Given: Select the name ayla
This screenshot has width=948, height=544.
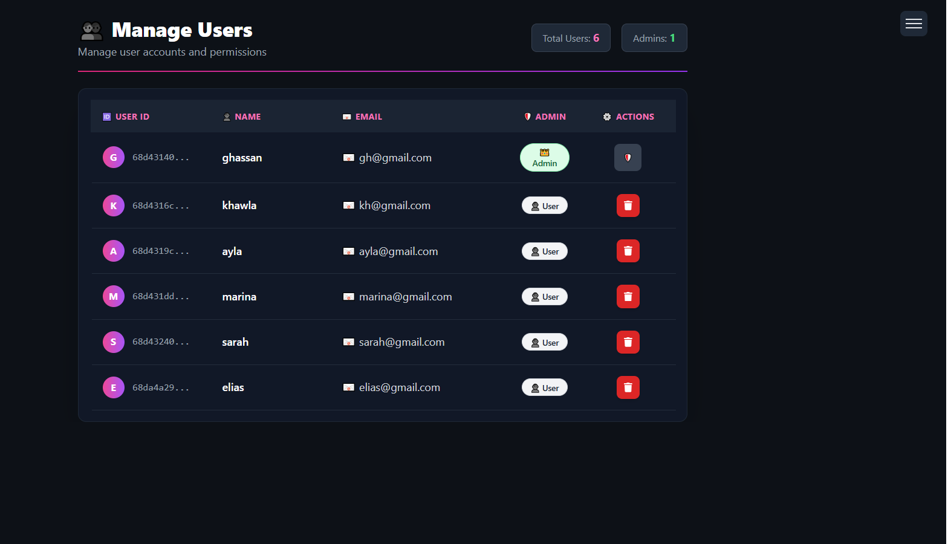Looking at the screenshot, I should click(232, 251).
